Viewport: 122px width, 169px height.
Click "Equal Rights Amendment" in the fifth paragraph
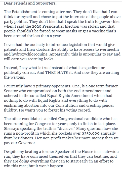tap(70, 96)
